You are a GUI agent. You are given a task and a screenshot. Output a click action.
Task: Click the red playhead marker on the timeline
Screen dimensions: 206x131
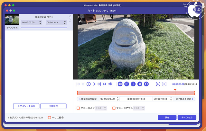175,90
